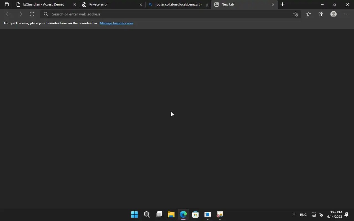Viewport: 354px width, 221px height.
Task: Click the browser Back arrow
Action: click(8, 14)
